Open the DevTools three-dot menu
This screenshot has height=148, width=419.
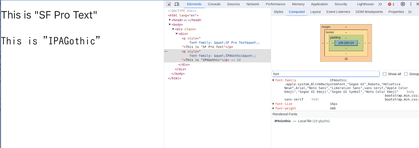tap(411, 4)
